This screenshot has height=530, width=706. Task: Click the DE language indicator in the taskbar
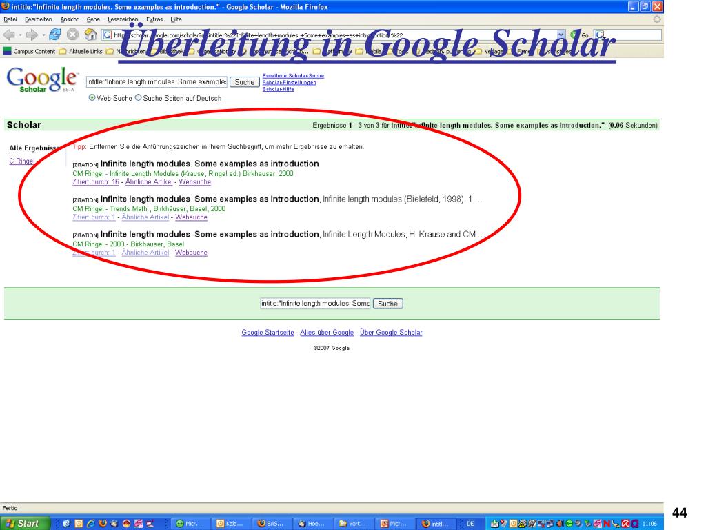coord(470,524)
